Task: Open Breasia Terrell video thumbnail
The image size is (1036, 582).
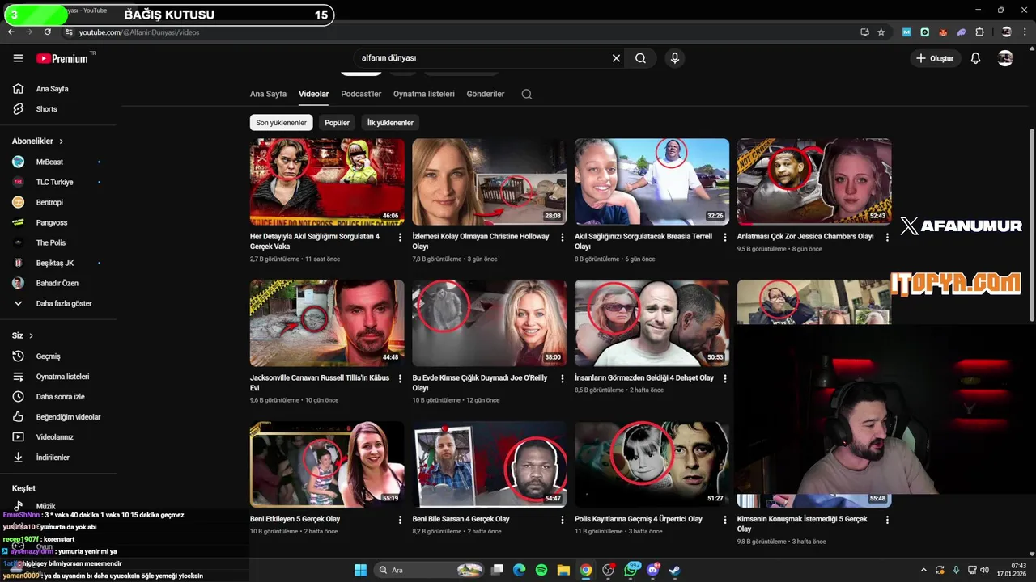Action: [652, 182]
